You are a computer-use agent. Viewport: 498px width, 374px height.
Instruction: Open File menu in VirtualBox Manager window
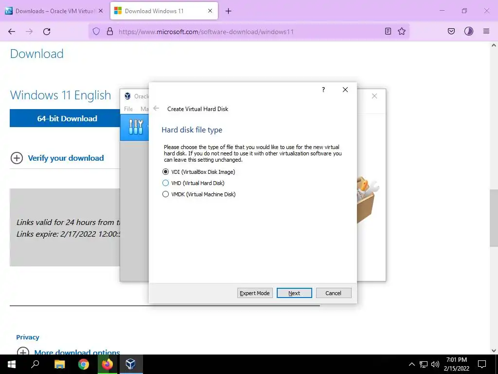point(128,109)
